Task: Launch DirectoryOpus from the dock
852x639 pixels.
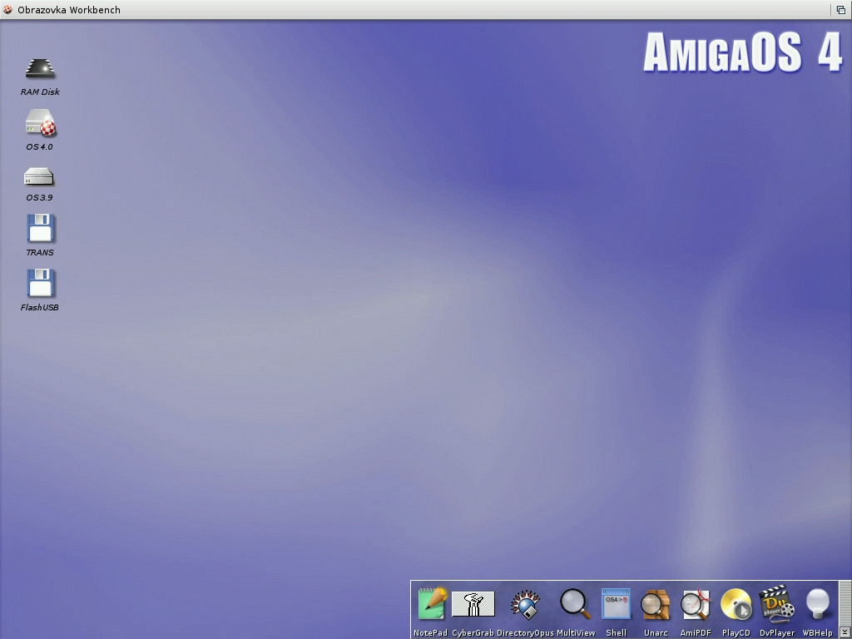Action: pyautogui.click(x=525, y=605)
